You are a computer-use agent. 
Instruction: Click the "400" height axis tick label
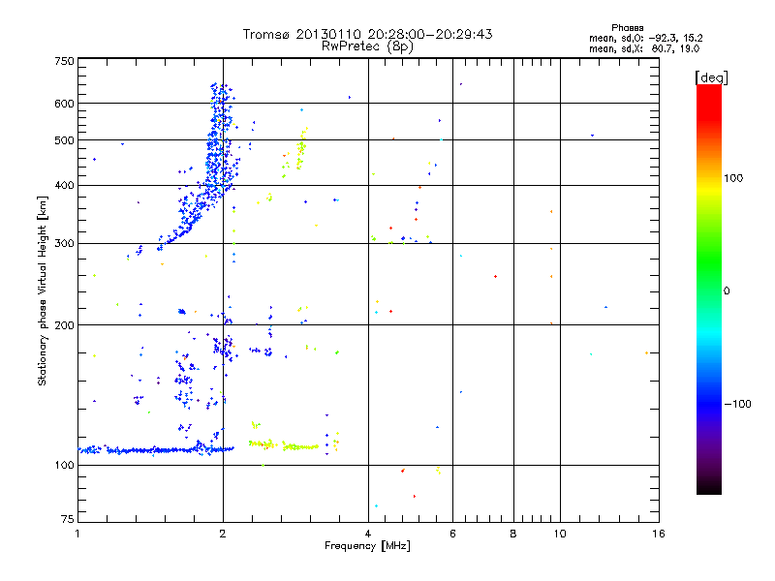pyautogui.click(x=64, y=185)
